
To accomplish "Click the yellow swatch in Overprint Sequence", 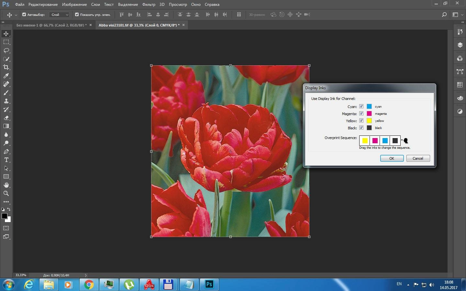I will (x=365, y=141).
